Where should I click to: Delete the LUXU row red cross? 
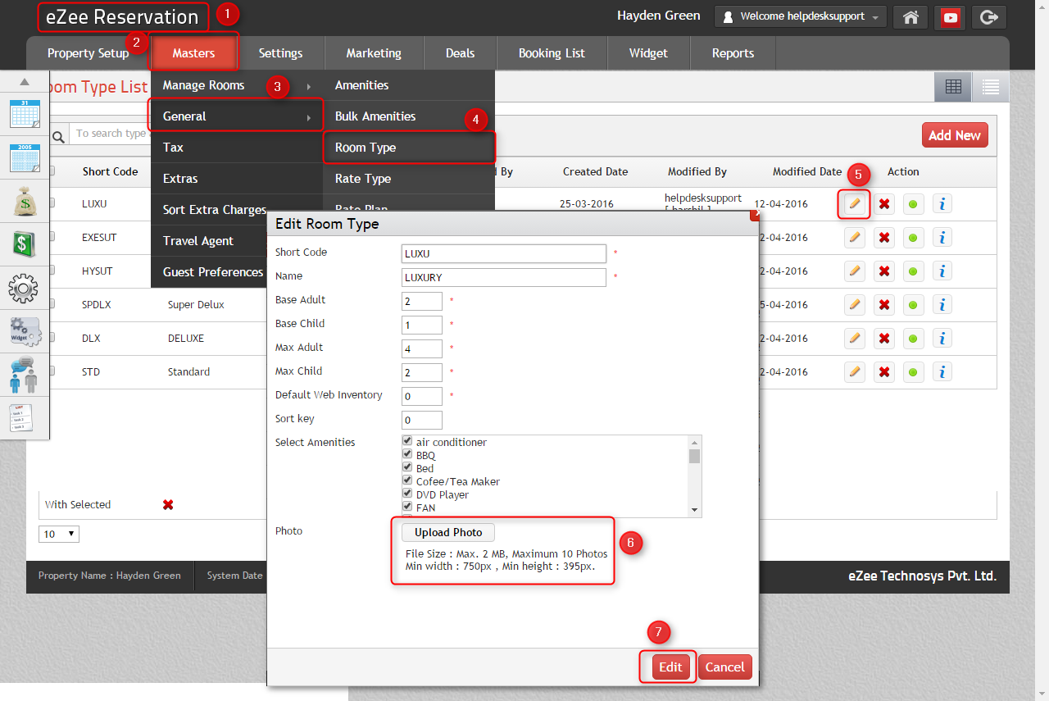tap(883, 203)
